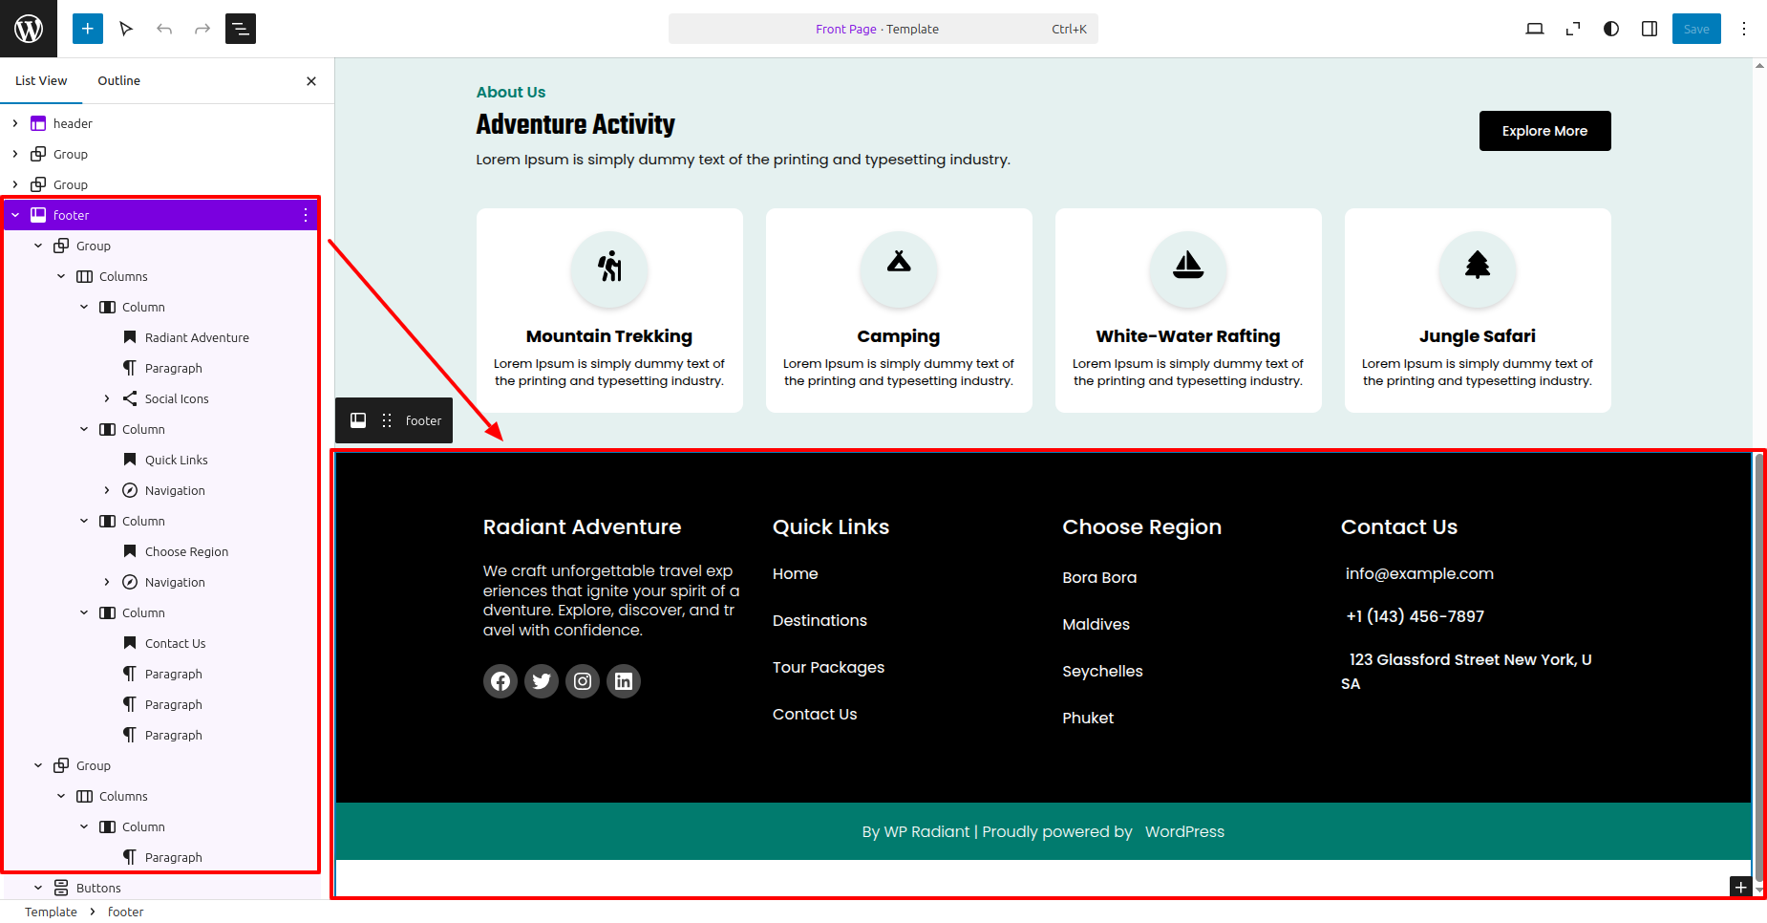Toggle the Settings sidebar panel icon

click(x=1650, y=29)
